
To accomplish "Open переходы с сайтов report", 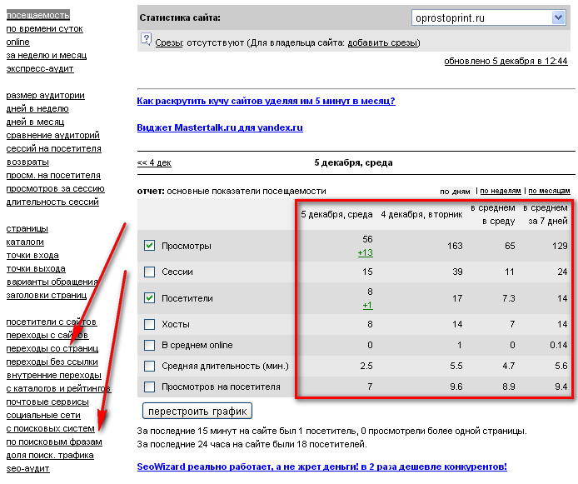I will click(47, 336).
